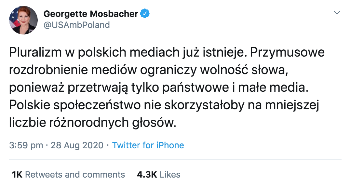The height and width of the screenshot is (188, 350).
Task: Click the 1K retweet count number
Action: pos(17,175)
